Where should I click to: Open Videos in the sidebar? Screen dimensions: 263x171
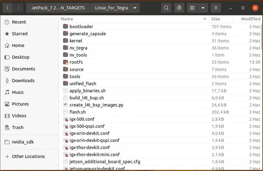(29, 116)
